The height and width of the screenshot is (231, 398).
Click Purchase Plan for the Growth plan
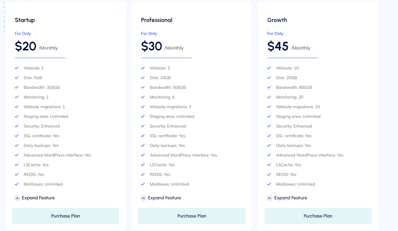(318, 216)
